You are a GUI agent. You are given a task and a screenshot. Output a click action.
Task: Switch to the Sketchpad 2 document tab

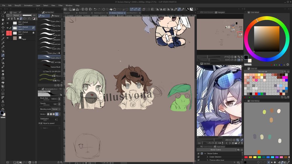click(100, 13)
